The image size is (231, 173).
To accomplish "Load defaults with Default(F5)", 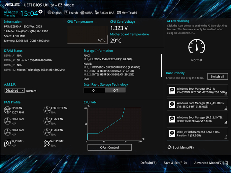I will pyautogui.click(x=148, y=163).
